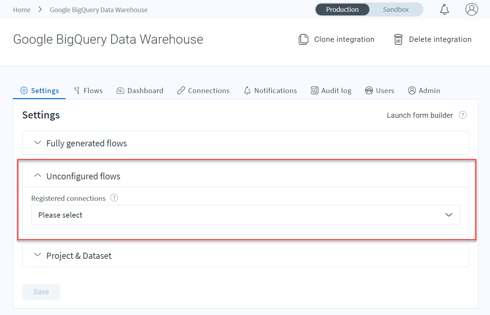Image resolution: width=490 pixels, height=315 pixels.
Task: Click the Settings section heading
Action: point(41,115)
